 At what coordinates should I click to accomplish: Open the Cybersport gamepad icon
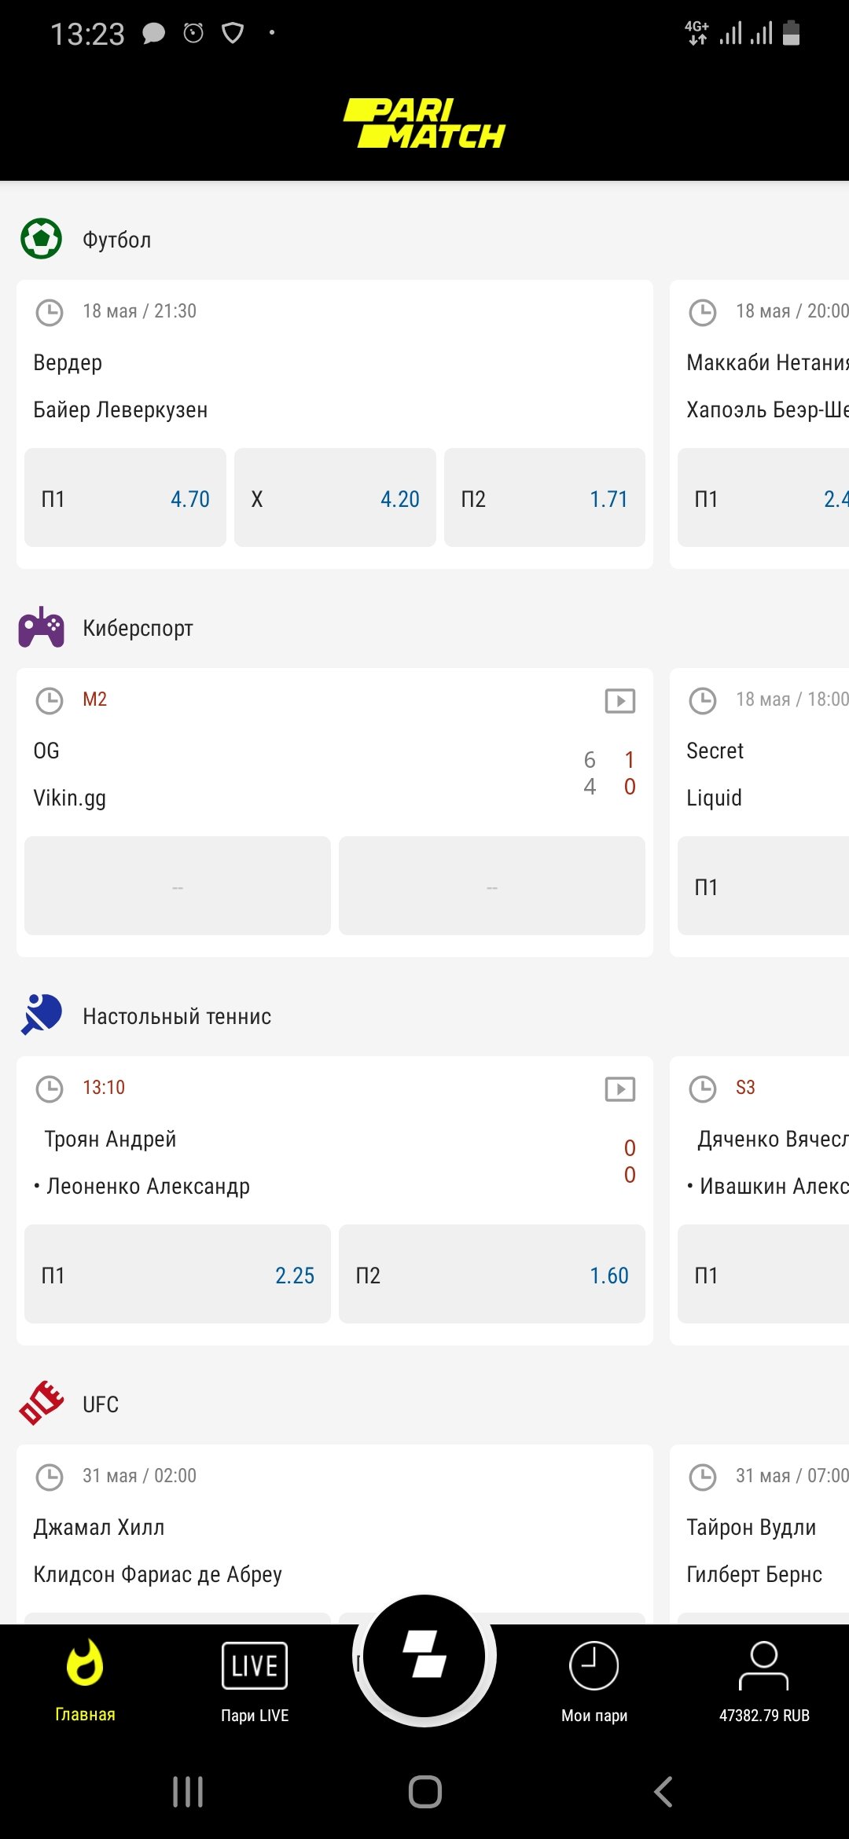41,627
